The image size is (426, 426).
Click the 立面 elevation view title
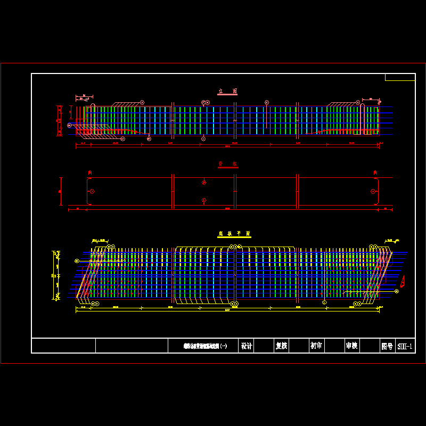click(227, 91)
